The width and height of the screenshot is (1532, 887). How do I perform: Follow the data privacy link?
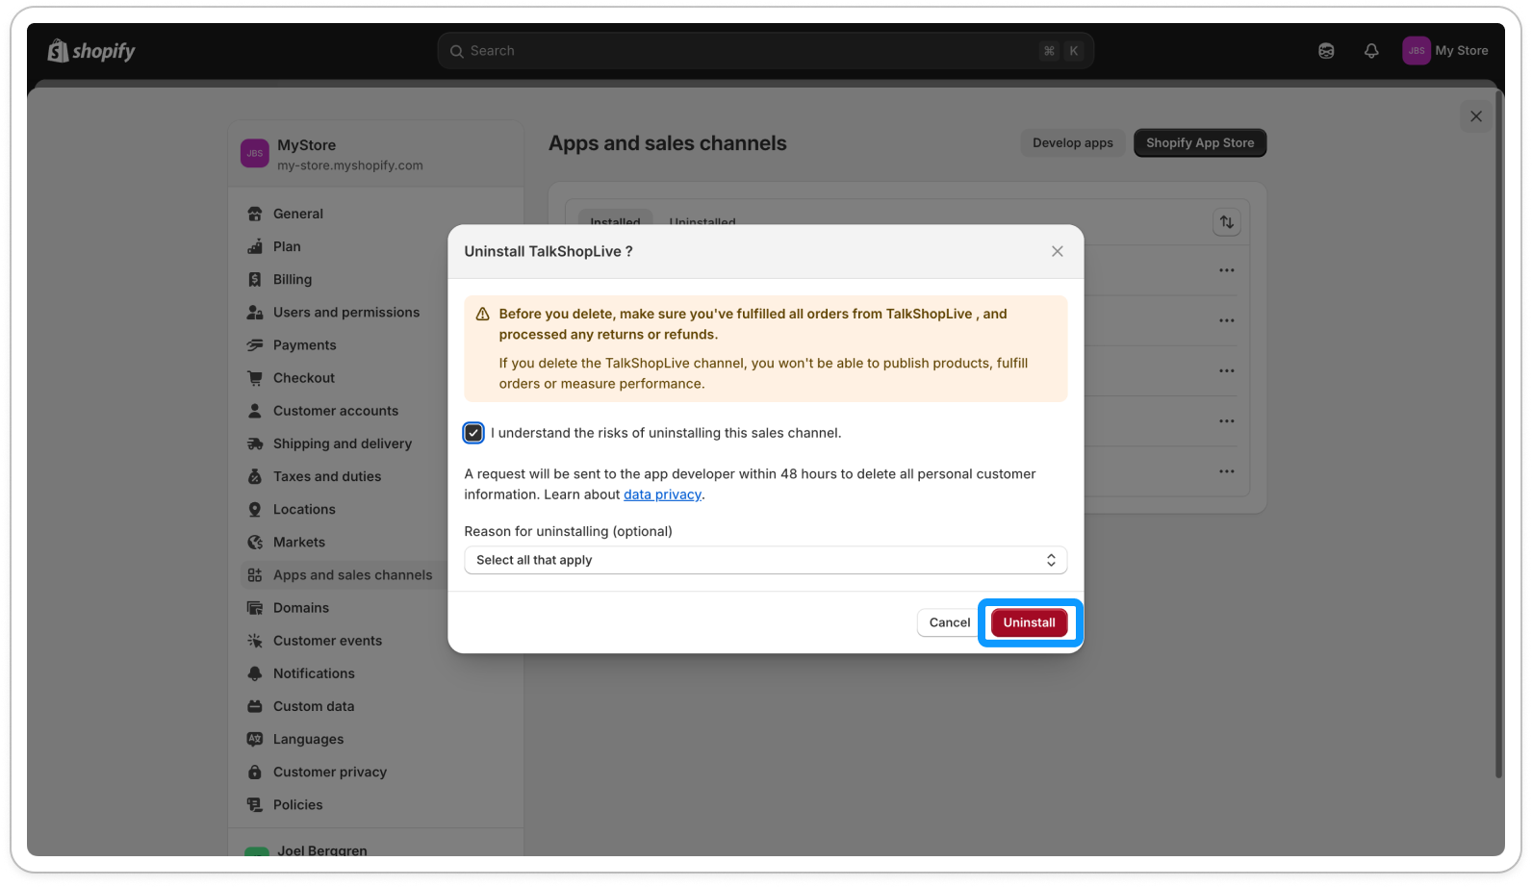tap(663, 494)
